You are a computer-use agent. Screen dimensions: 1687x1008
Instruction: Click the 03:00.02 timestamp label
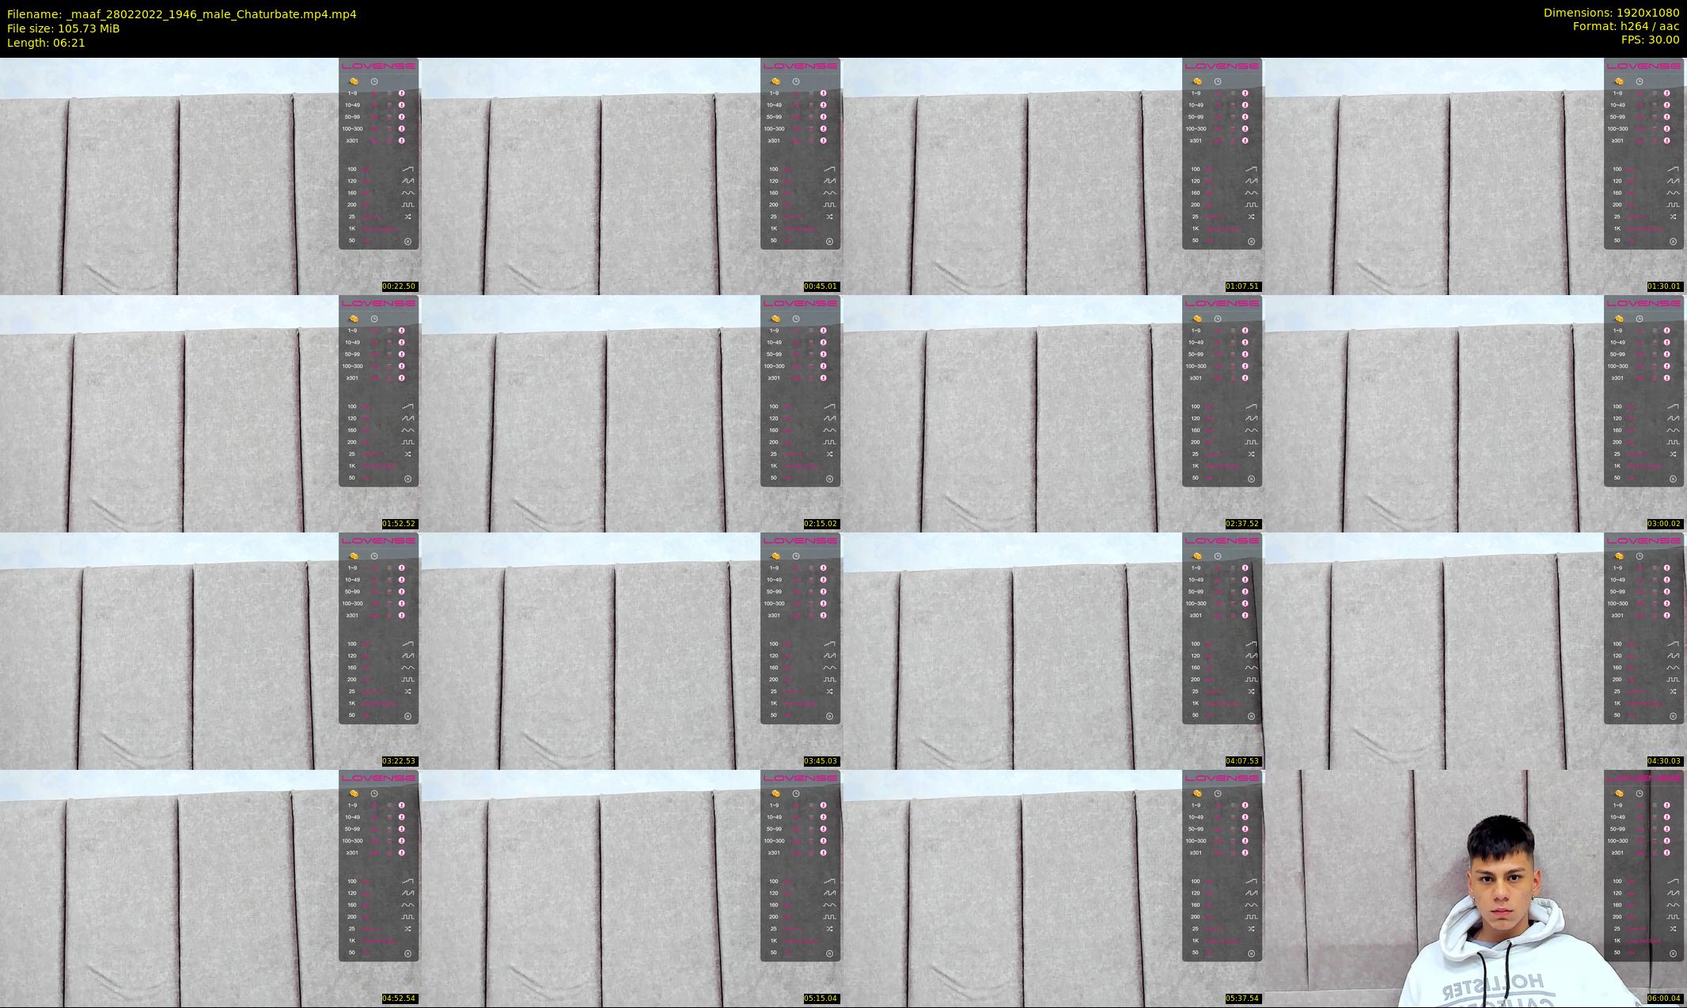point(1664,524)
